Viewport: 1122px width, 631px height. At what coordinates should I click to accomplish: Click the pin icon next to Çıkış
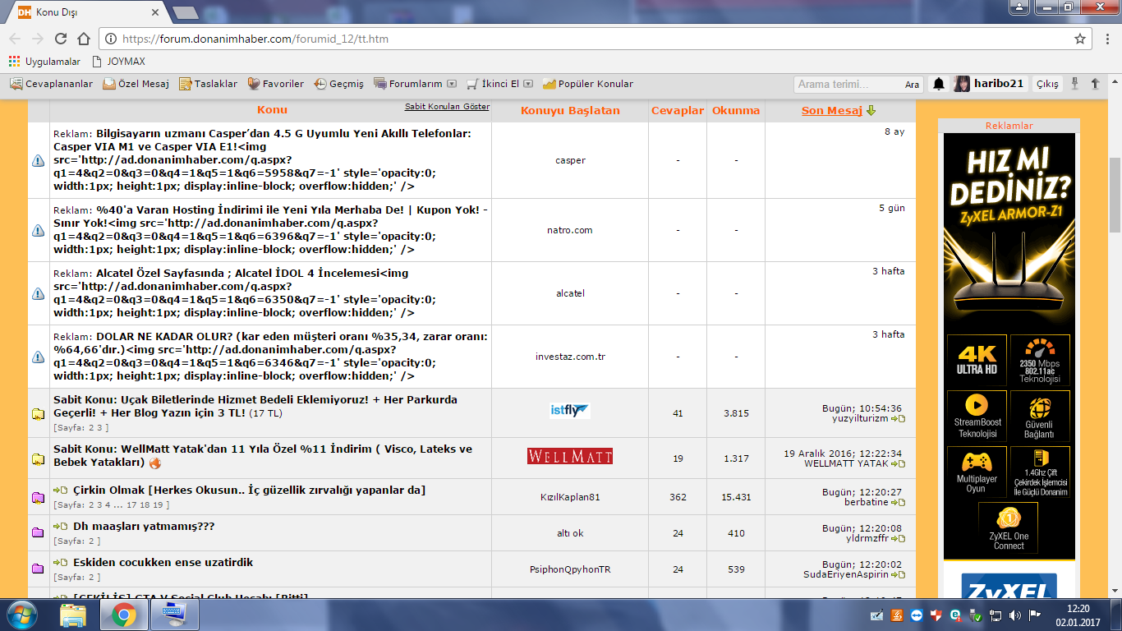pyautogui.click(x=1074, y=84)
